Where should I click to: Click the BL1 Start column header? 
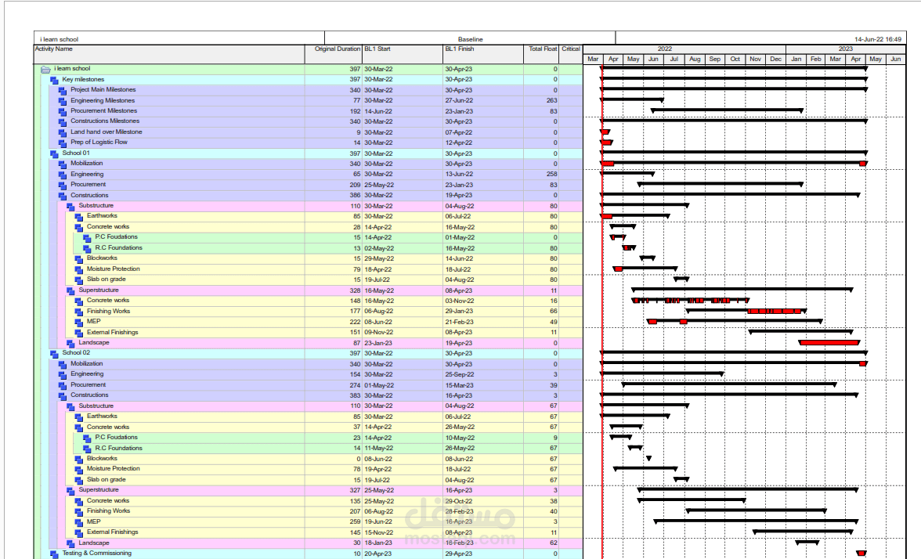[403, 54]
